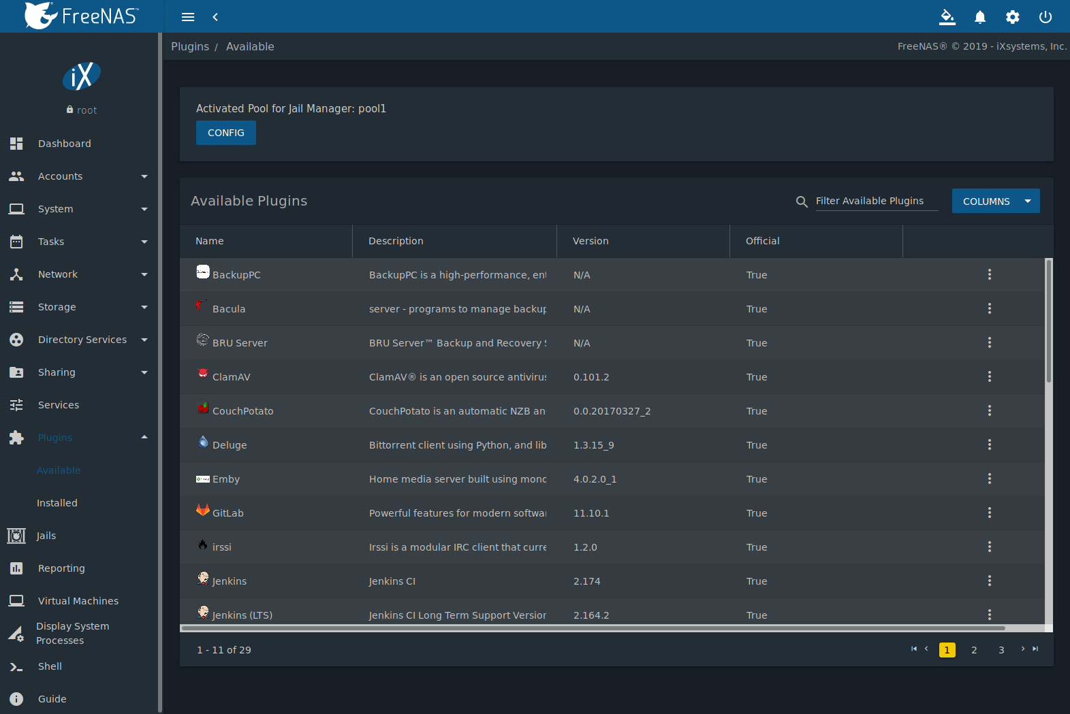Click the CONFIG button
The height and width of the screenshot is (714, 1070).
(226, 133)
